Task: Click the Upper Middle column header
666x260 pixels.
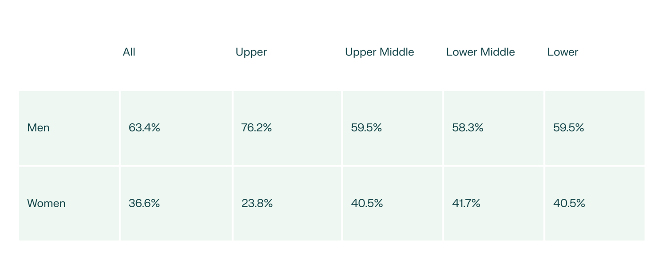Action: 379,52
